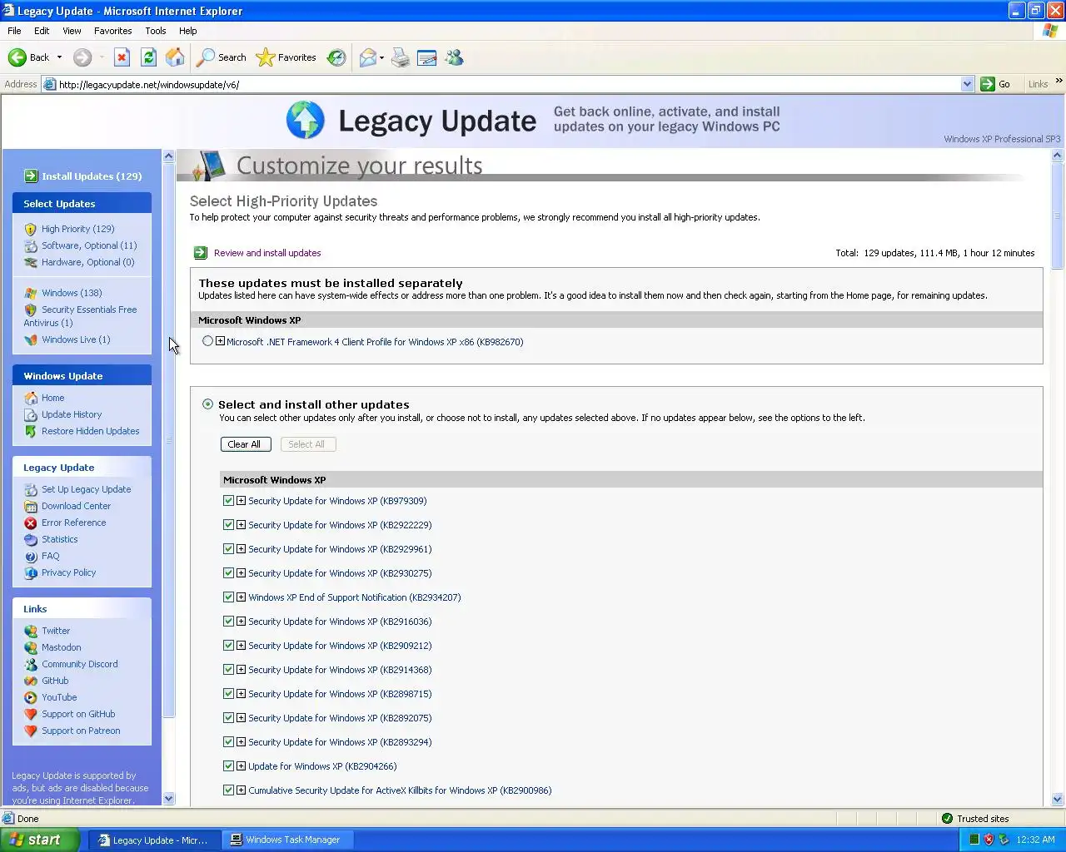The height and width of the screenshot is (852, 1066).
Task: Click the Windows Live sidebar icon
Action: (31, 339)
